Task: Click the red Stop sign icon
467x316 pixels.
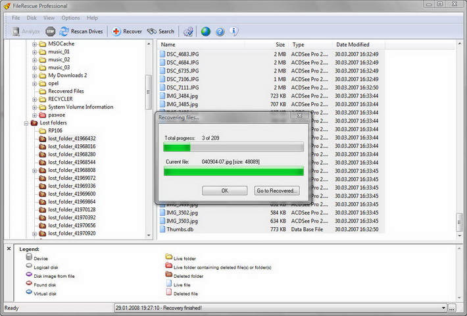Action: (51, 32)
